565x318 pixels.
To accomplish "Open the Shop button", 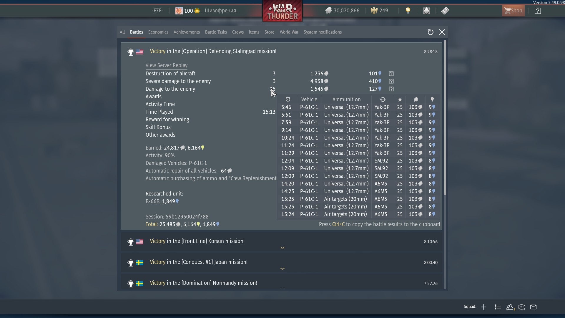I will 513,11.
